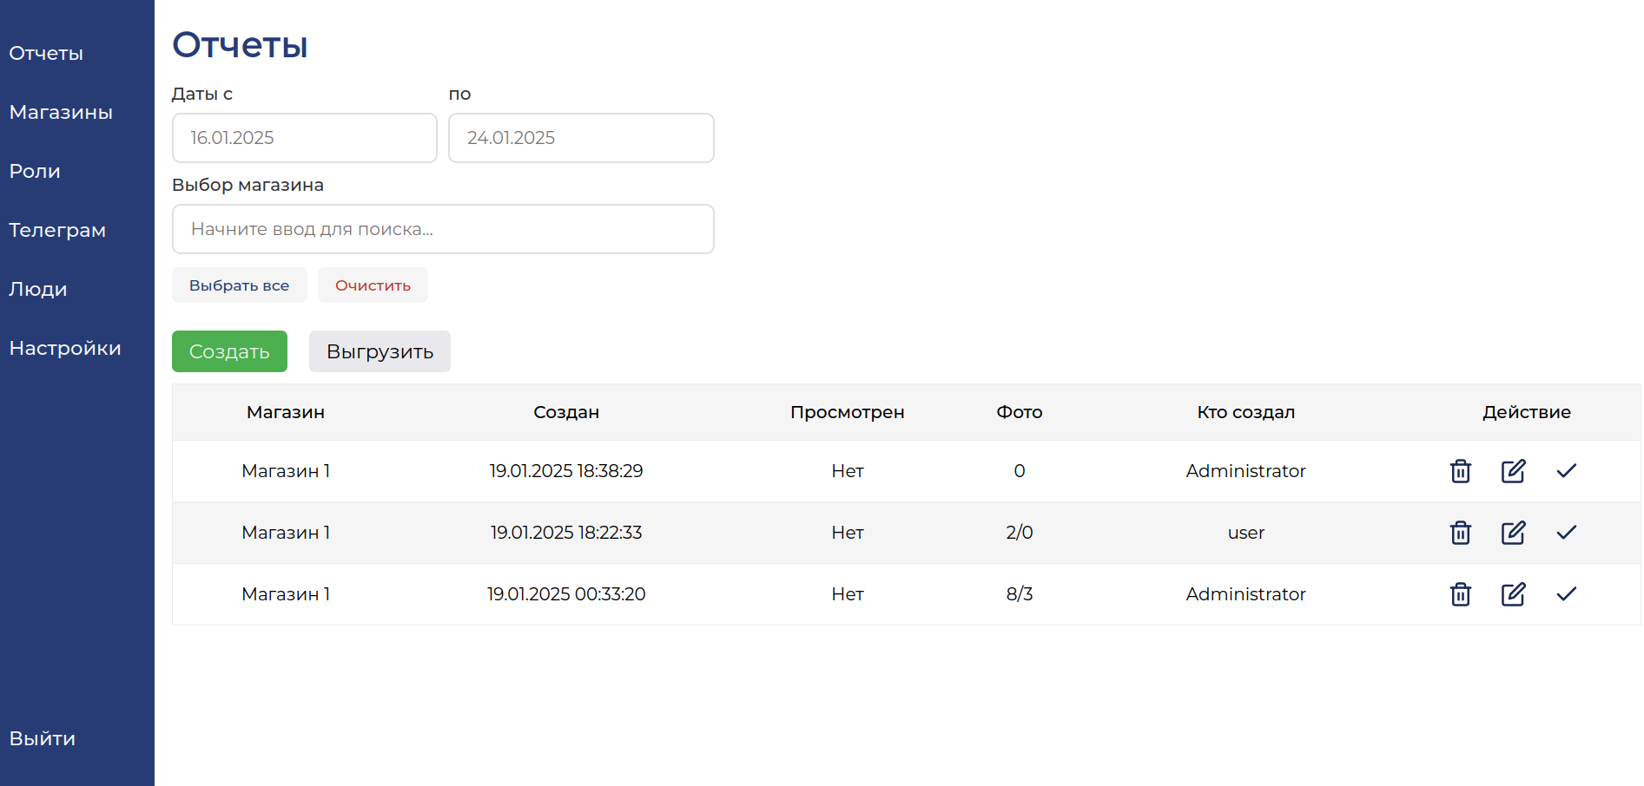
Task: Edit the report created by user
Action: 1514,533
